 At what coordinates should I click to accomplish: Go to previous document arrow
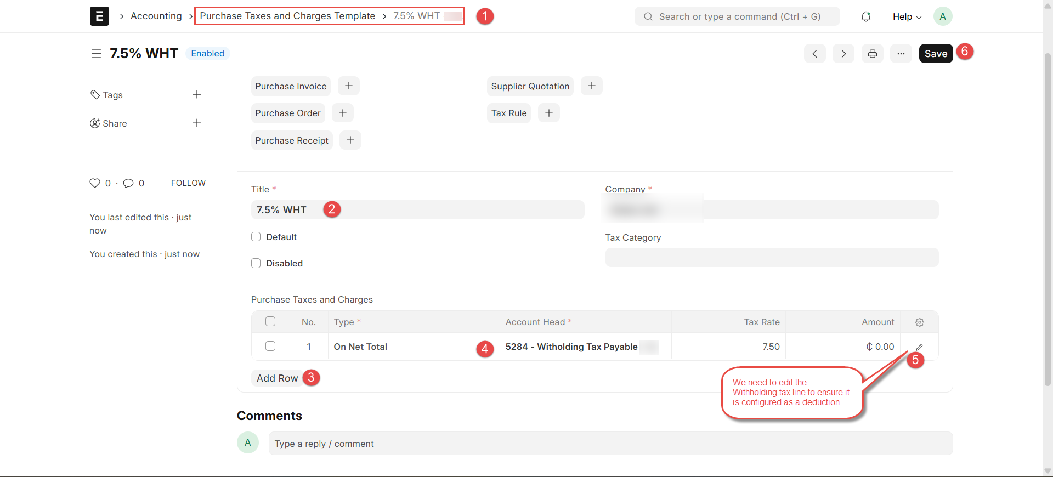pos(814,54)
